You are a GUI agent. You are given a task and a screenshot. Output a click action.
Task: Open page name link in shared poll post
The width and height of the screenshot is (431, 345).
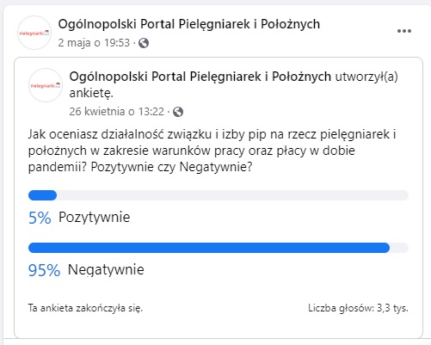point(200,77)
